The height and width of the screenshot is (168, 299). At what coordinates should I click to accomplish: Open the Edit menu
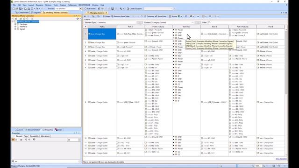(x=19, y=5)
